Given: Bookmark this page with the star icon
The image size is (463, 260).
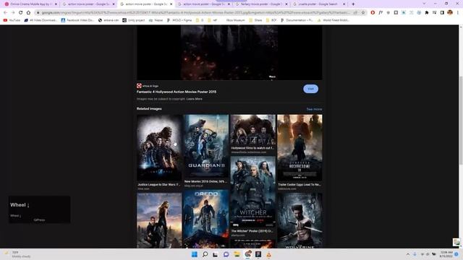Looking at the screenshot, I should (363, 13).
